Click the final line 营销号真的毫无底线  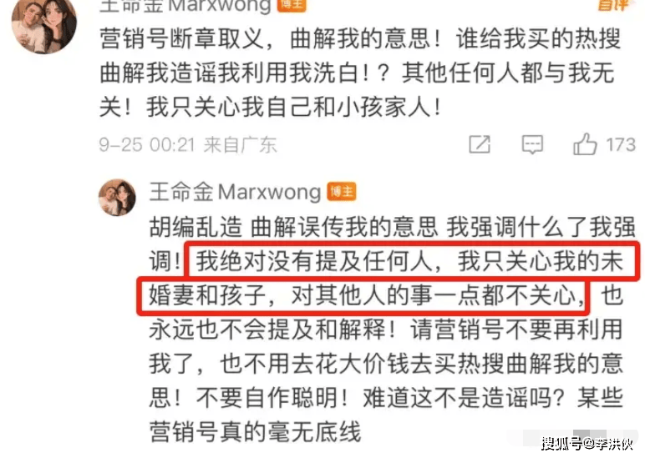pyautogui.click(x=255, y=431)
